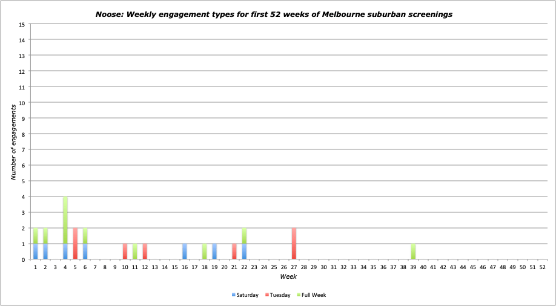Click the green bar at week 39
556x306 pixels.
click(413, 252)
